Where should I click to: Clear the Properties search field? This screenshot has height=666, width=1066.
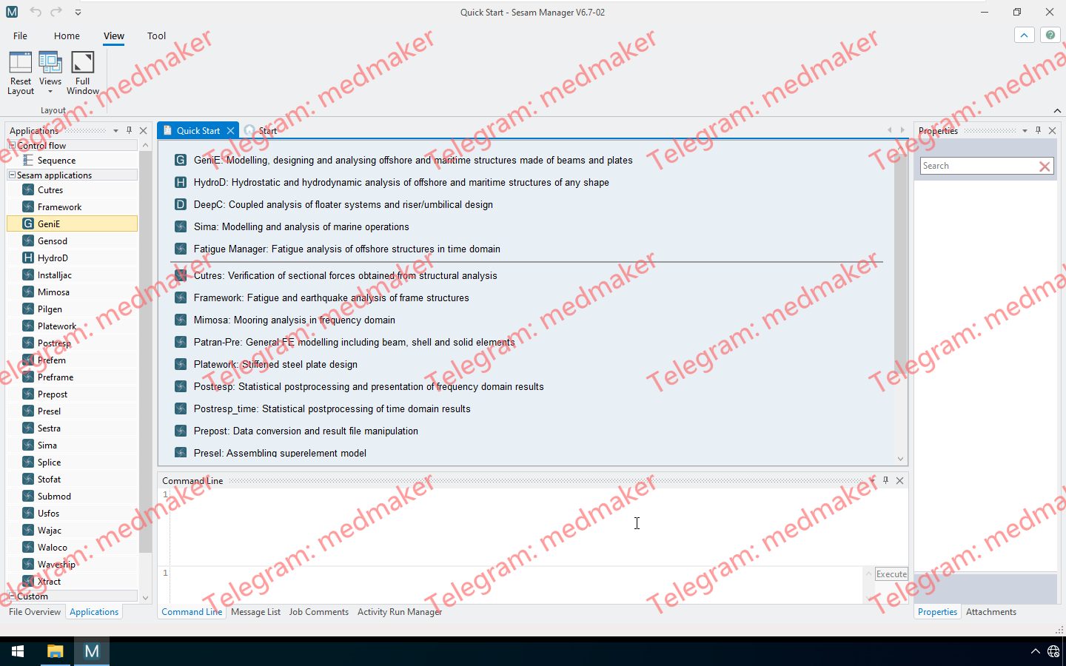pos(1045,166)
